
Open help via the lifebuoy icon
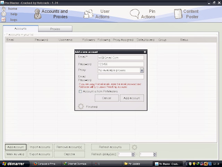point(4,14)
